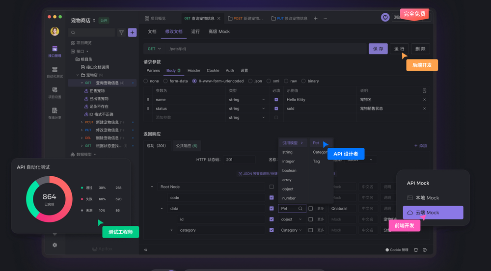Switch to the Header tab
491x271 pixels.
pyautogui.click(x=194, y=71)
